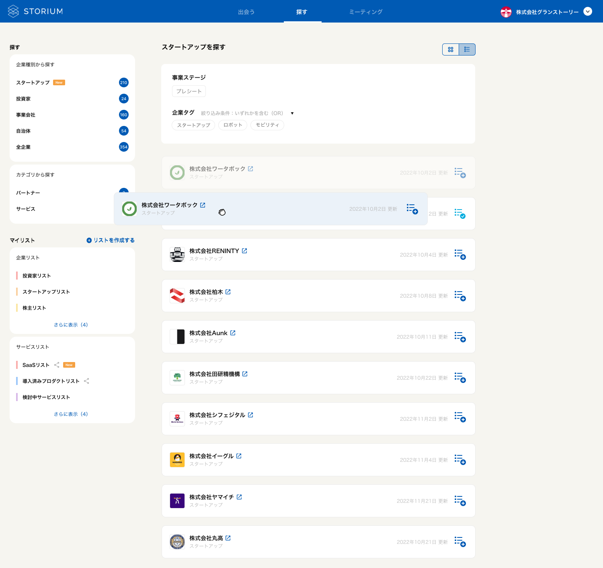Image resolution: width=603 pixels, height=568 pixels.
Task: Open 導入済みプロダクトリスト
Action: (x=51, y=381)
